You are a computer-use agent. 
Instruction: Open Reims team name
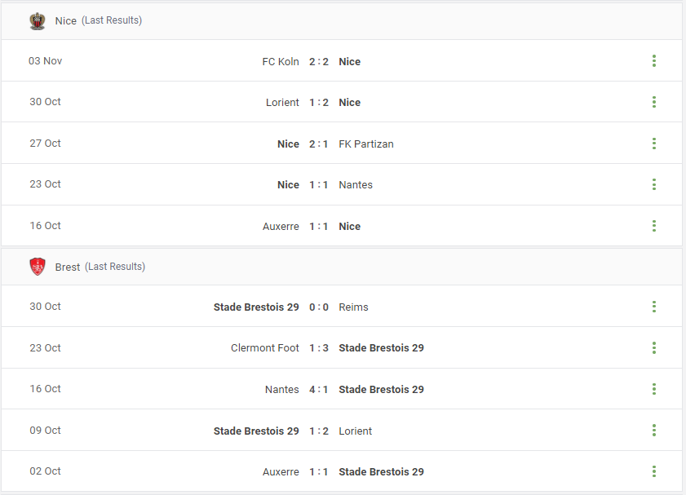[353, 307]
